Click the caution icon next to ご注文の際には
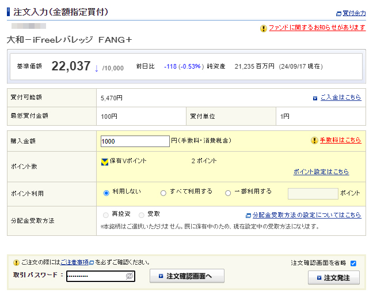Viewport: 373px width, 297px height. [16, 262]
